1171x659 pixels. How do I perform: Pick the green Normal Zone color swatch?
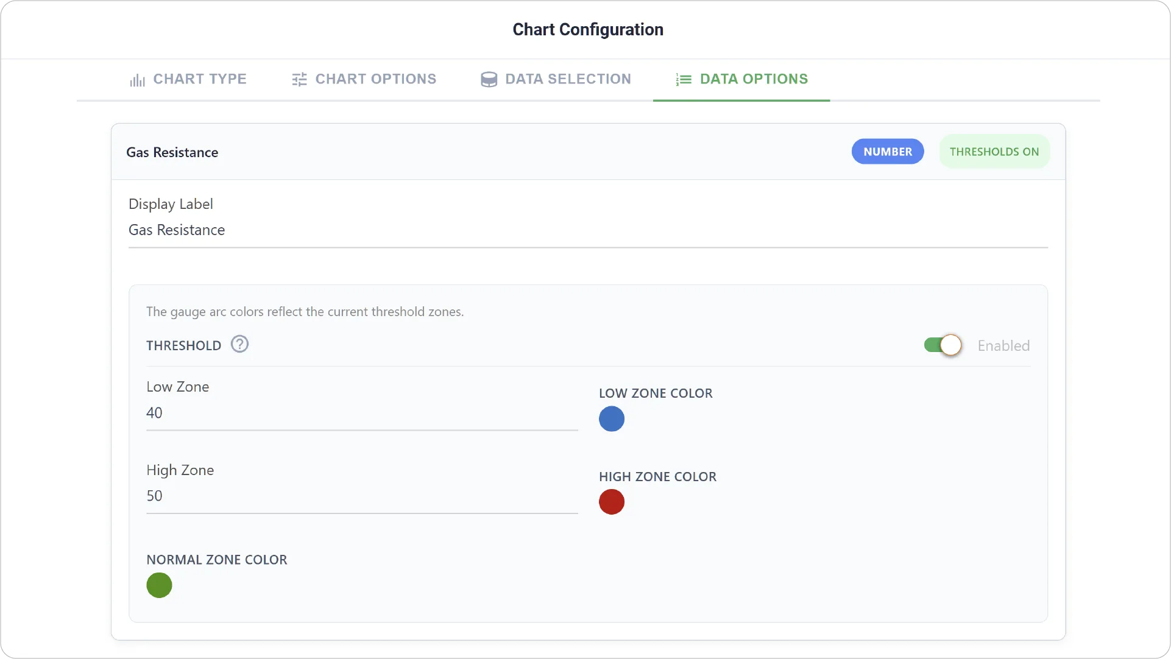tap(159, 585)
